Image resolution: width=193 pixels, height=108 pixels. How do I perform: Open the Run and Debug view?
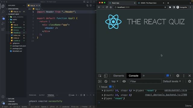3,23
